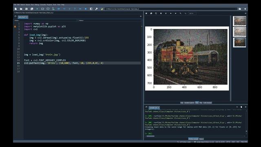The image size is (261, 147).
Task: Save the current plot
Action: tap(146, 13)
